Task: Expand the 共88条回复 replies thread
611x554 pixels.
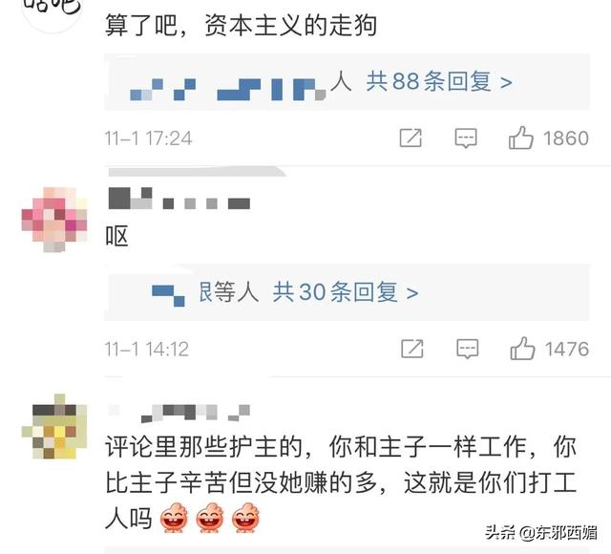Action: click(439, 82)
